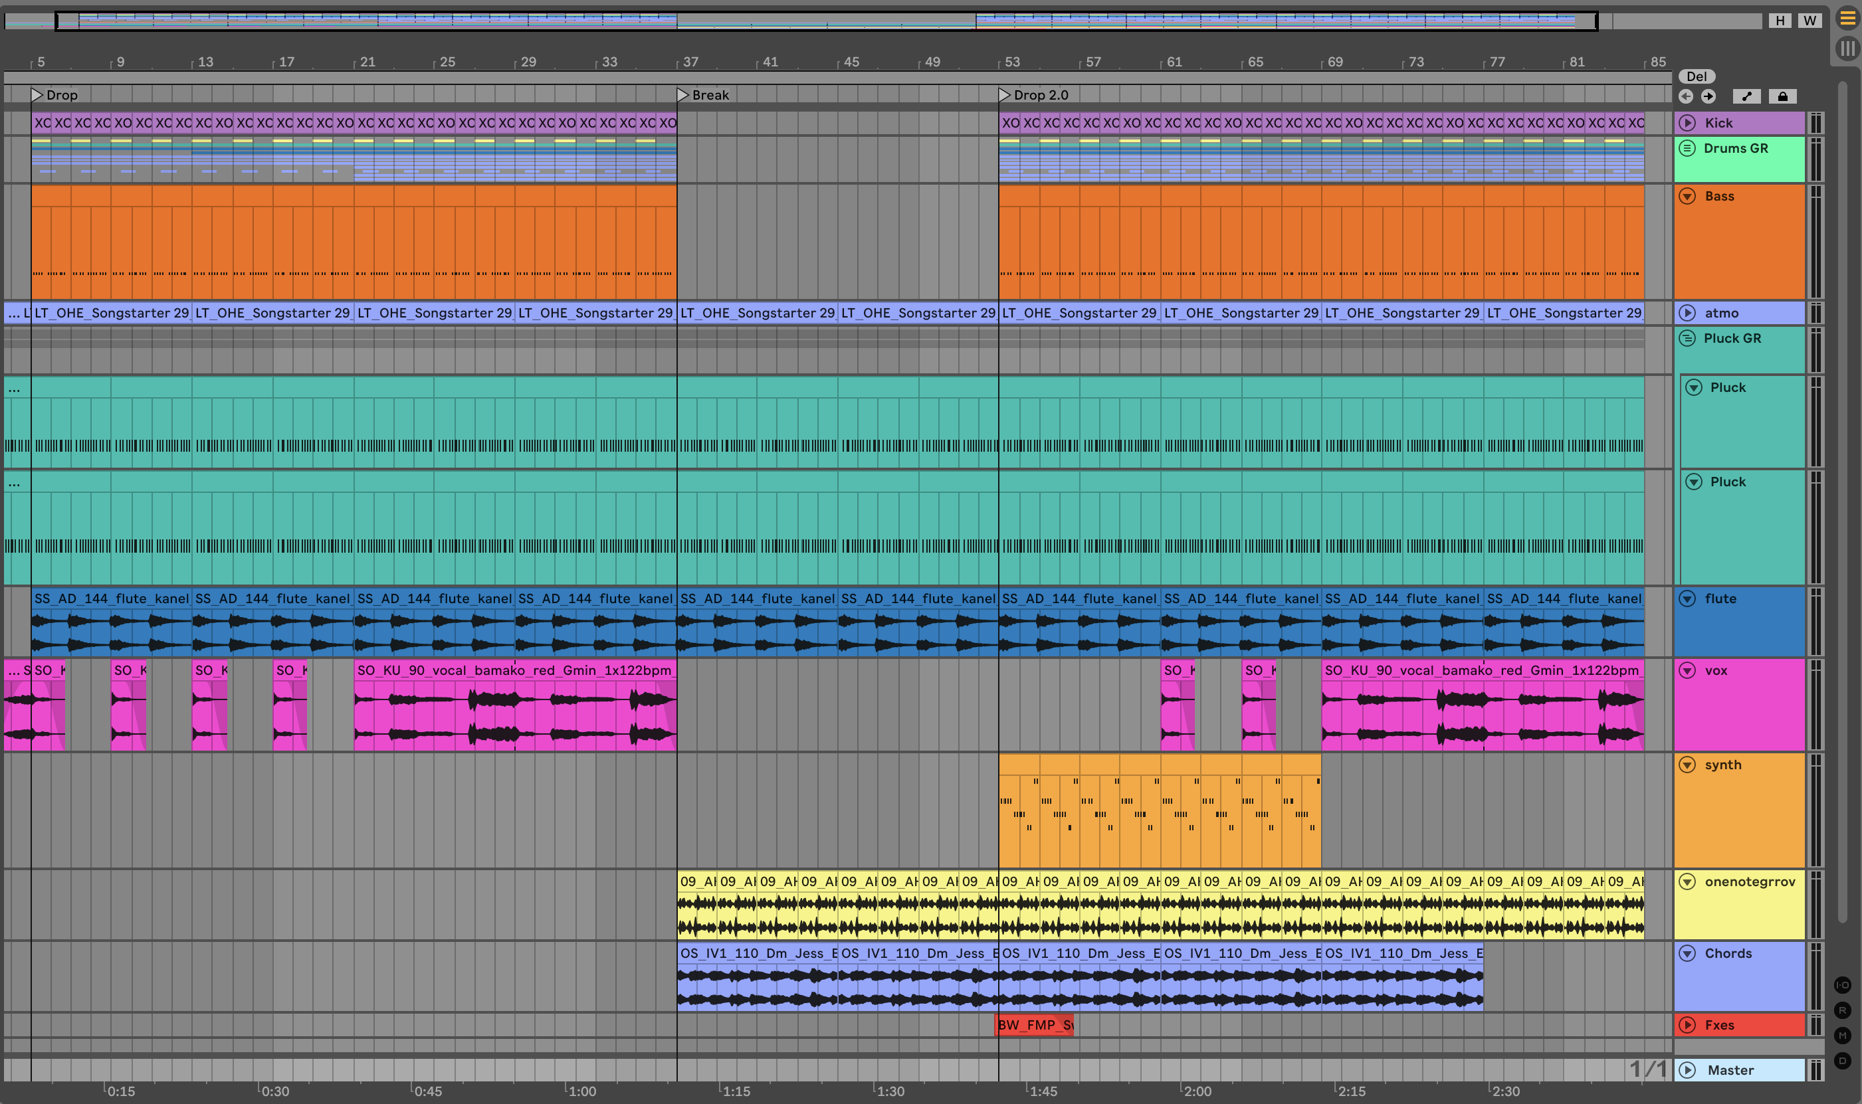Jump to next locator with right arrow
This screenshot has width=1862, height=1104.
coord(1708,96)
